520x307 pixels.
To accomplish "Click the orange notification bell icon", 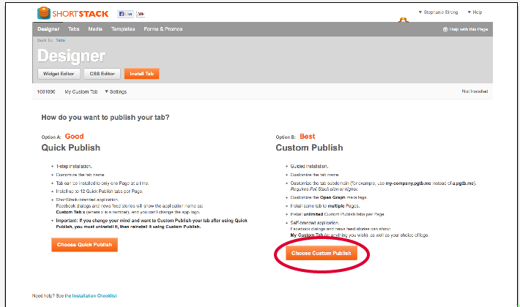I will (404, 20).
